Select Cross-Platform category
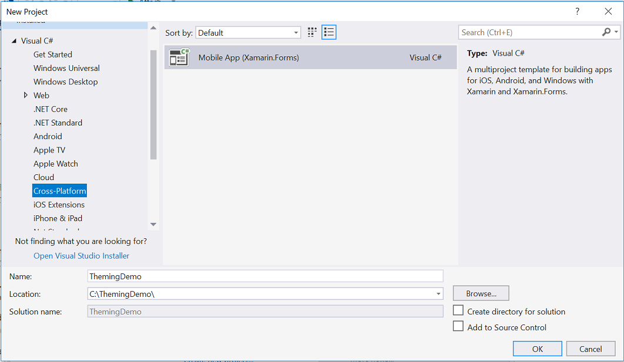This screenshot has width=624, height=362. (x=60, y=191)
